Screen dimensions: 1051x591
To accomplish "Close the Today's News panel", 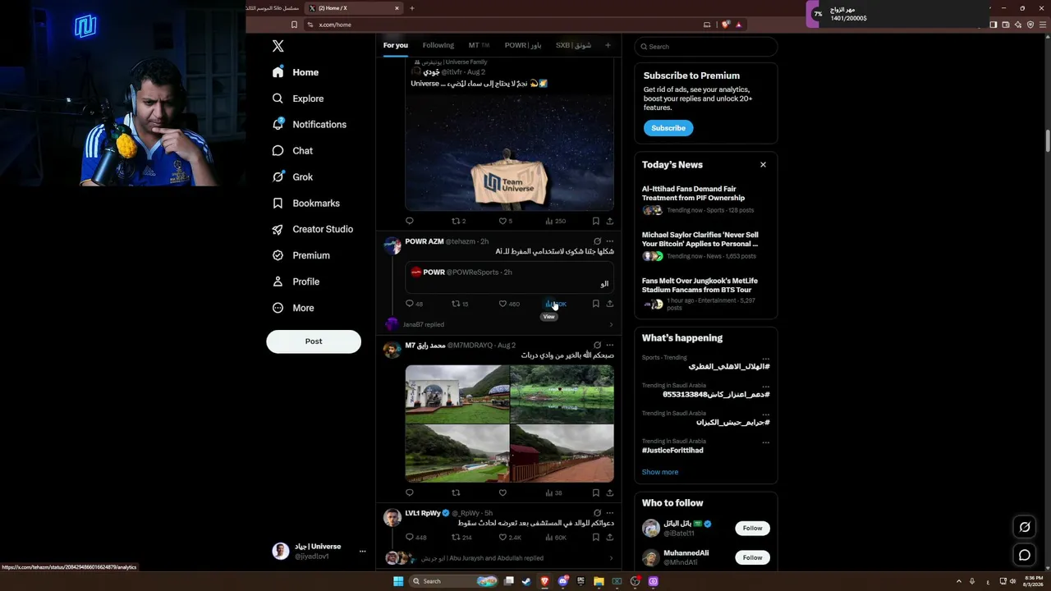I will 763,165.
